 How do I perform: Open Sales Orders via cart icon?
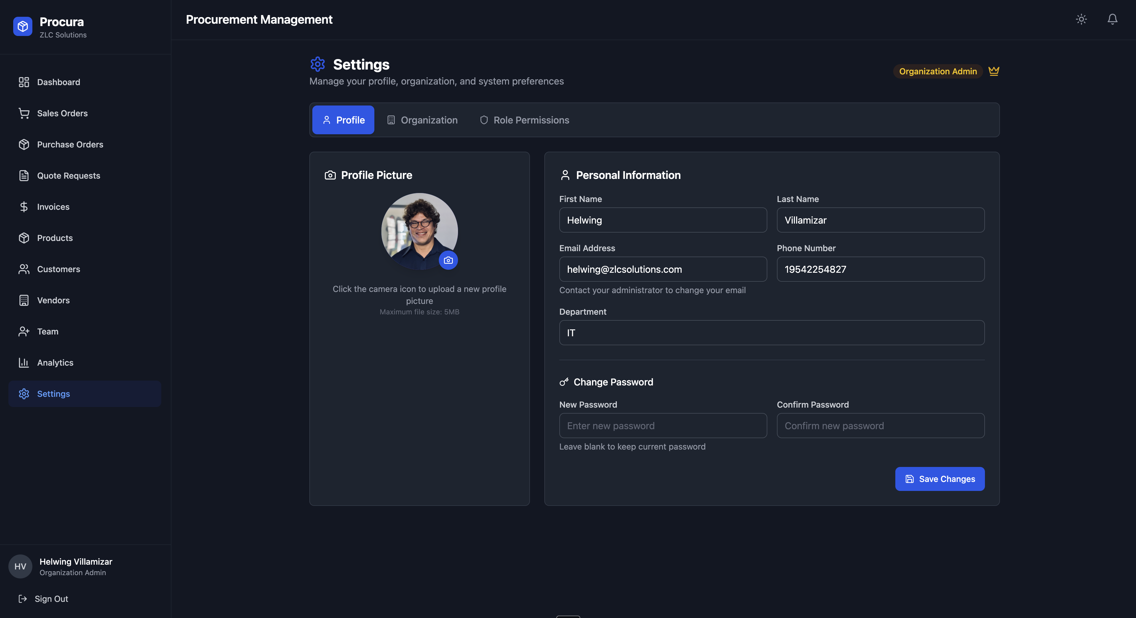pos(24,113)
